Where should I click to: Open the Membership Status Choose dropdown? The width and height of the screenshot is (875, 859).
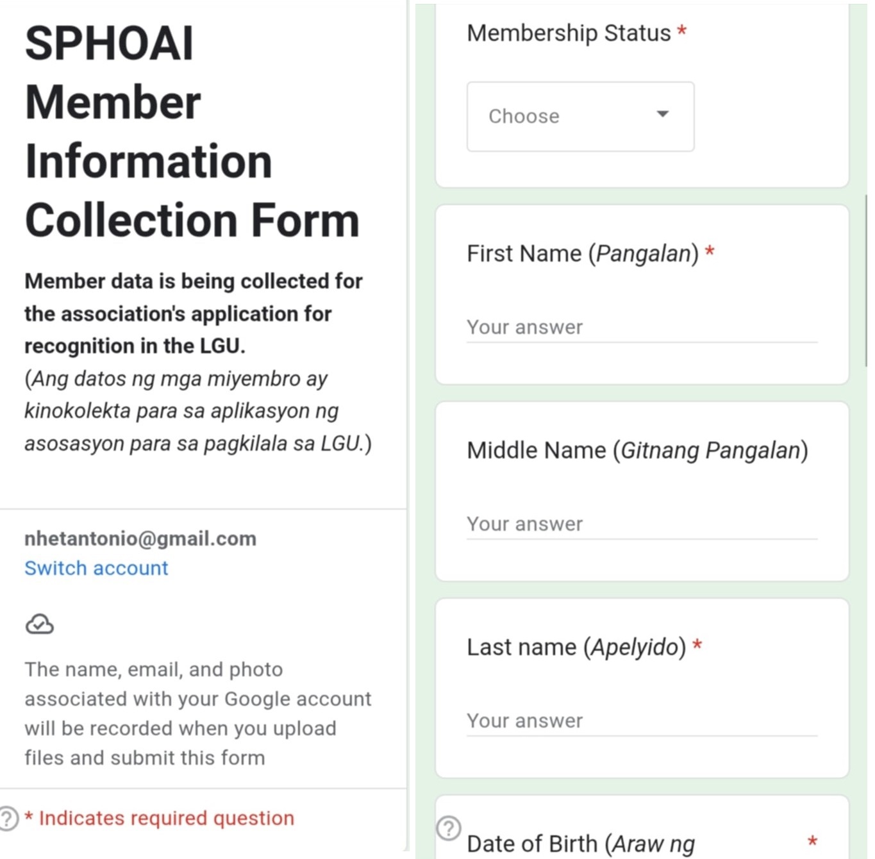[580, 117]
